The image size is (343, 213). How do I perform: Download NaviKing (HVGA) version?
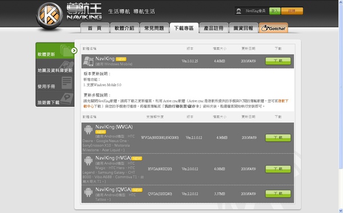point(278,169)
